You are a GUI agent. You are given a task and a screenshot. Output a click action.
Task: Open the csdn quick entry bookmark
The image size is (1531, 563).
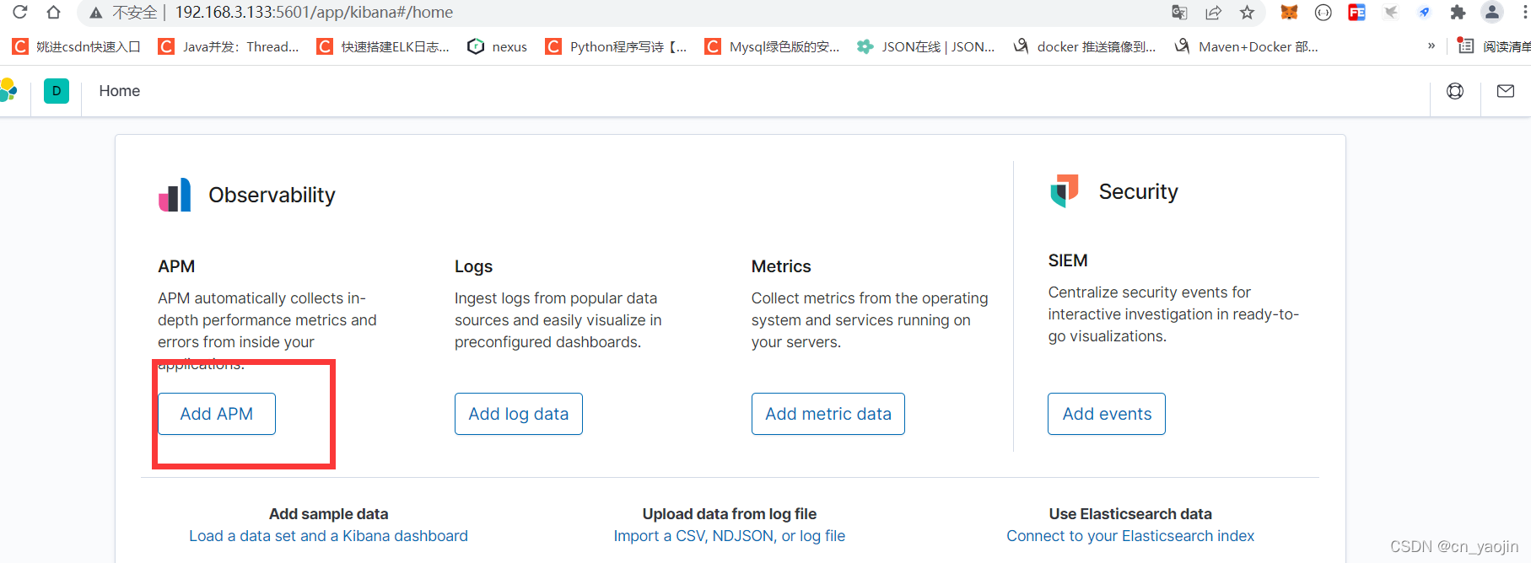(76, 46)
